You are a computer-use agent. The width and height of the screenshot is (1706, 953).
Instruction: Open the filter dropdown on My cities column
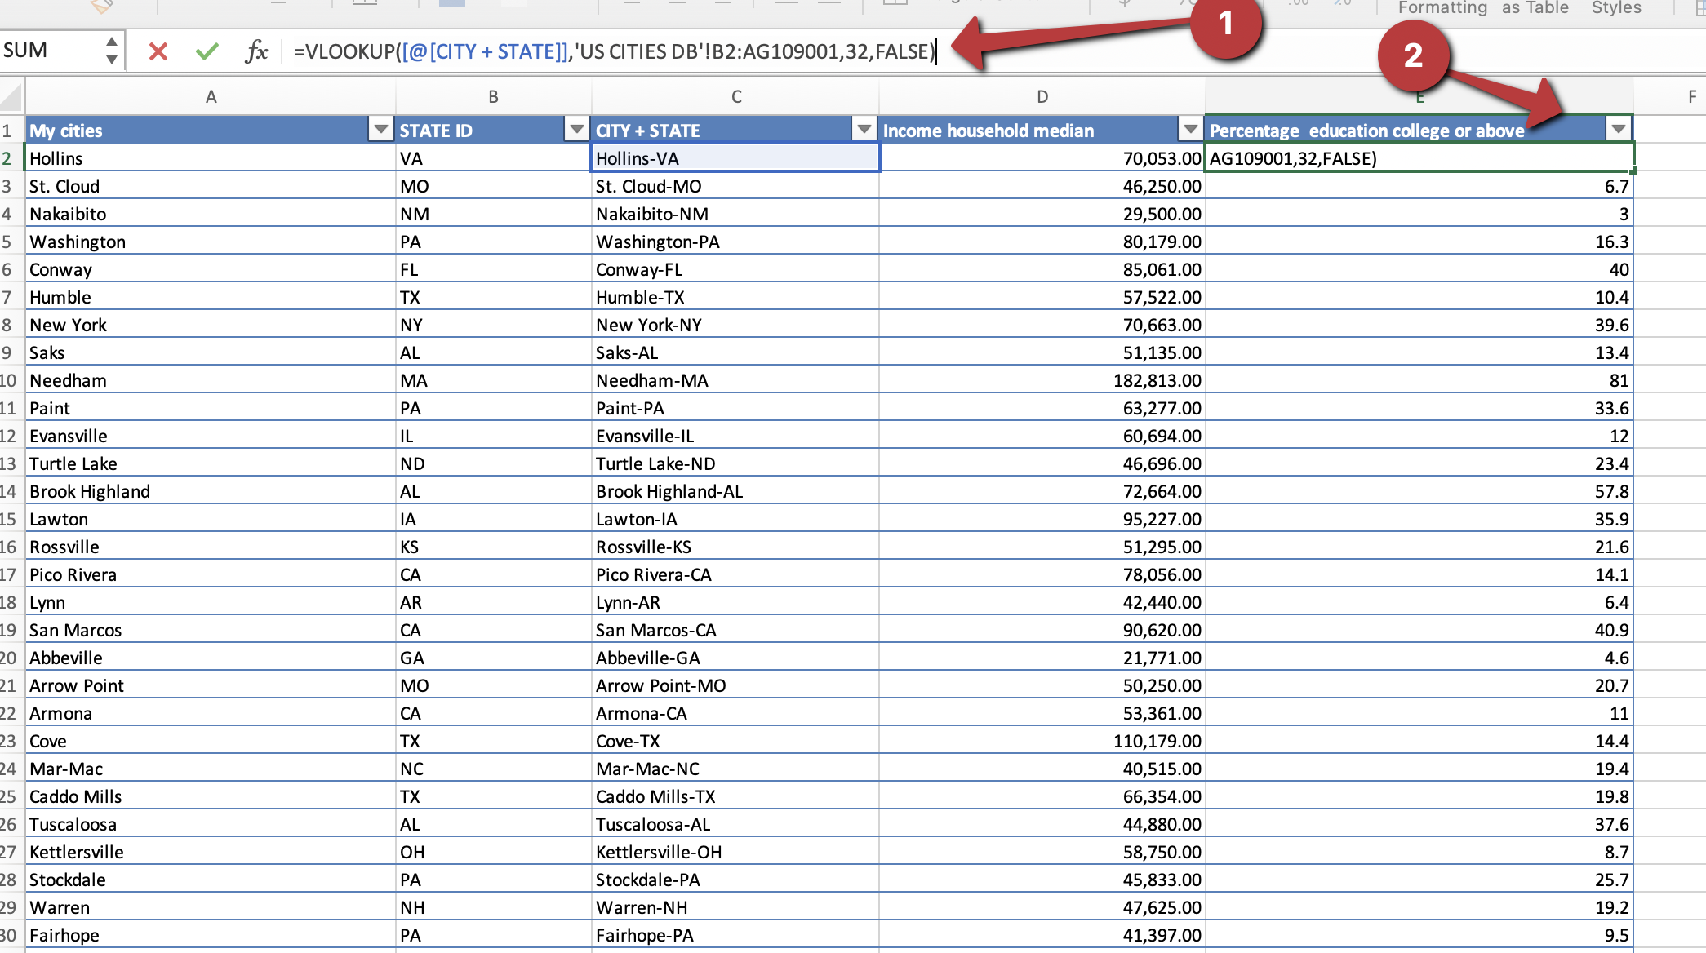(380, 129)
